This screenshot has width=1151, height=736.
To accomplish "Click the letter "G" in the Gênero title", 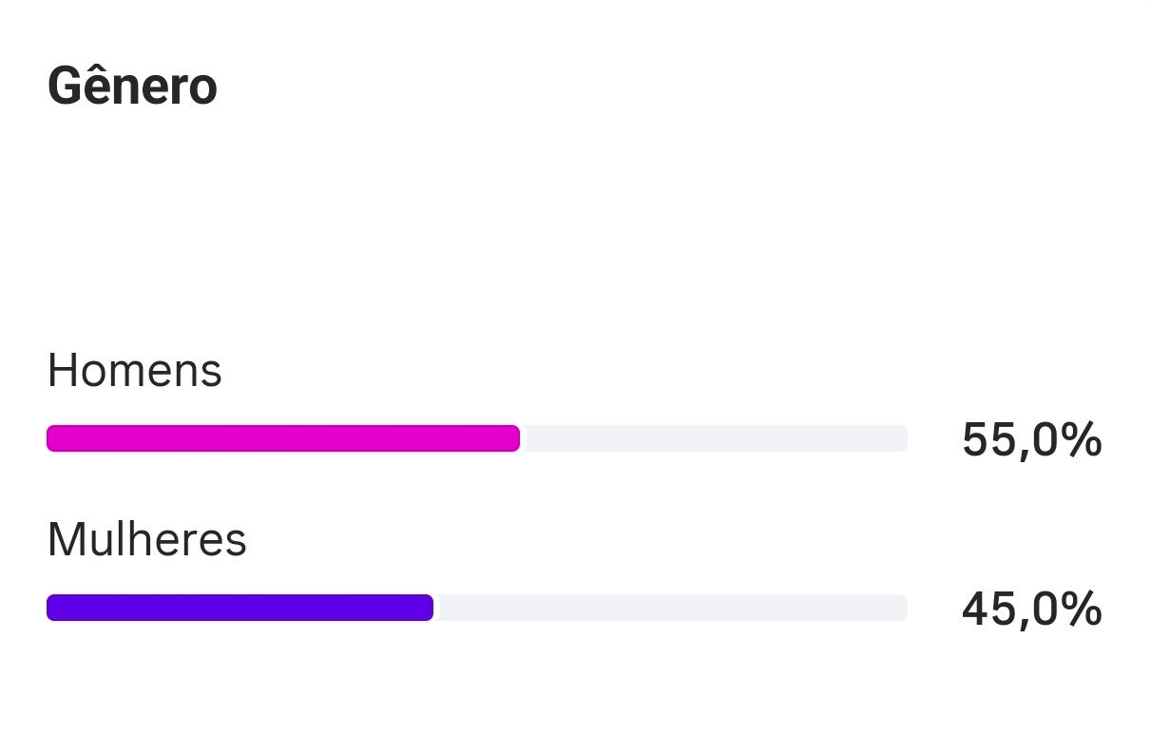I will (64, 87).
